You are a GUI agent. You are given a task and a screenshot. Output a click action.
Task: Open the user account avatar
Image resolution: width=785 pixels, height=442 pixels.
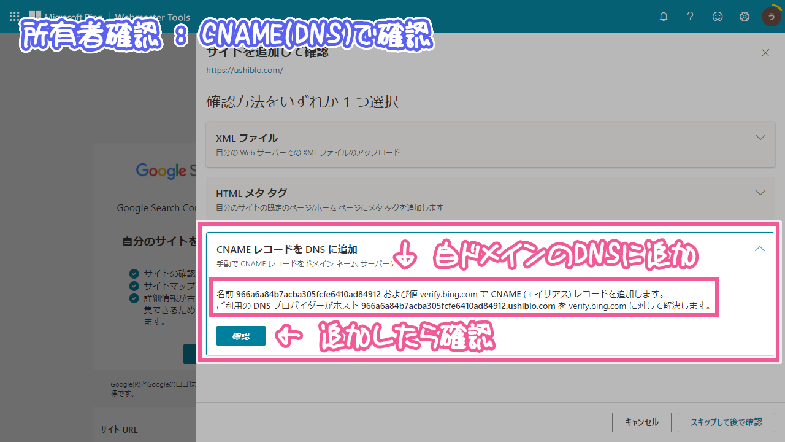(x=771, y=17)
